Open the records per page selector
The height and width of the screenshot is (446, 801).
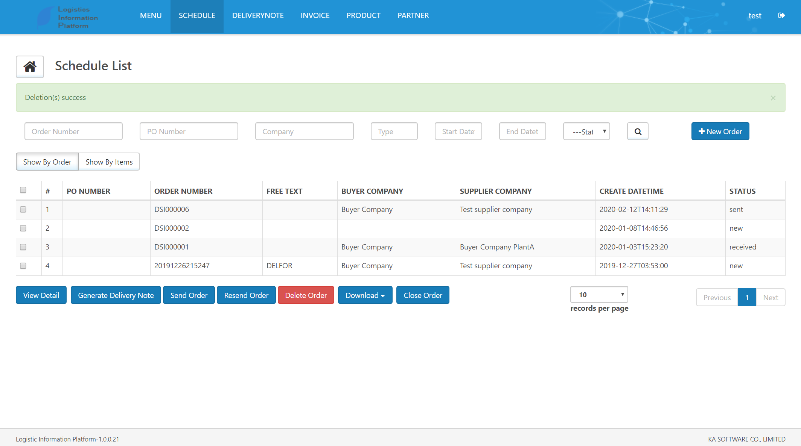(x=599, y=295)
